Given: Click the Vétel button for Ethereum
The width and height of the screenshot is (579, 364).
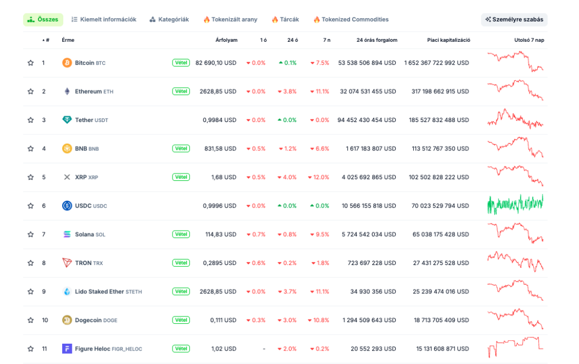Looking at the screenshot, I should click(181, 91).
